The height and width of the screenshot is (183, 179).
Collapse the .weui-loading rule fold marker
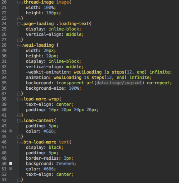pos(19,45)
